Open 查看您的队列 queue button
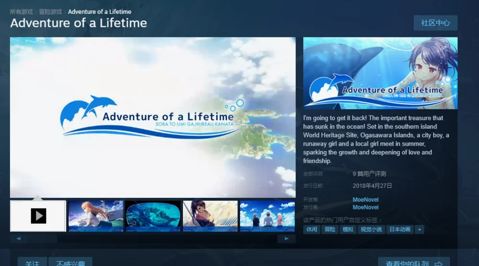The image size is (479, 266). tap(414, 262)
